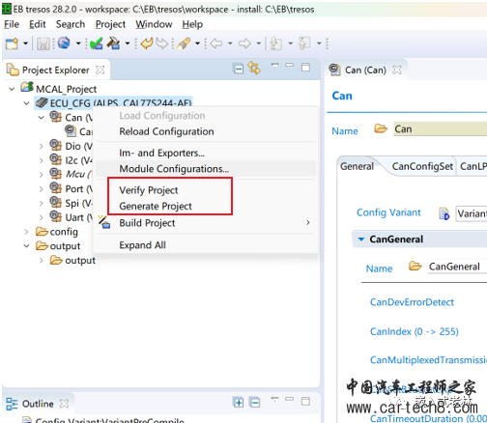Open the Build Project submenu
Viewport: 487px width, 423px height.
pos(206,223)
